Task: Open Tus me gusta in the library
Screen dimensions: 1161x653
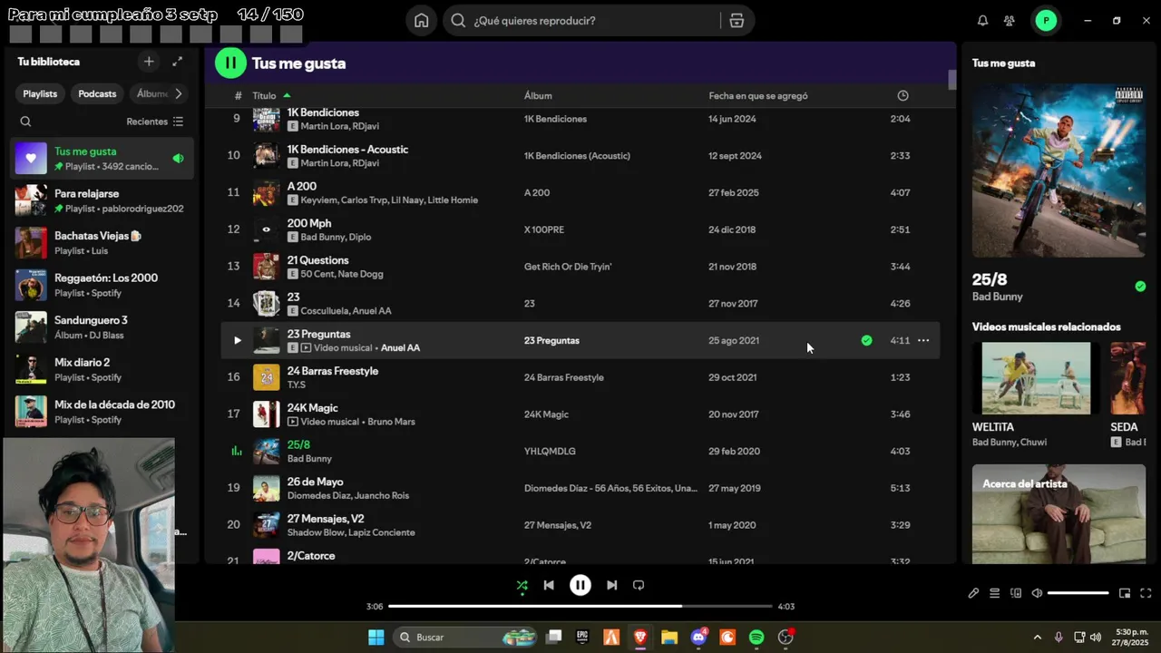Action: click(x=102, y=158)
